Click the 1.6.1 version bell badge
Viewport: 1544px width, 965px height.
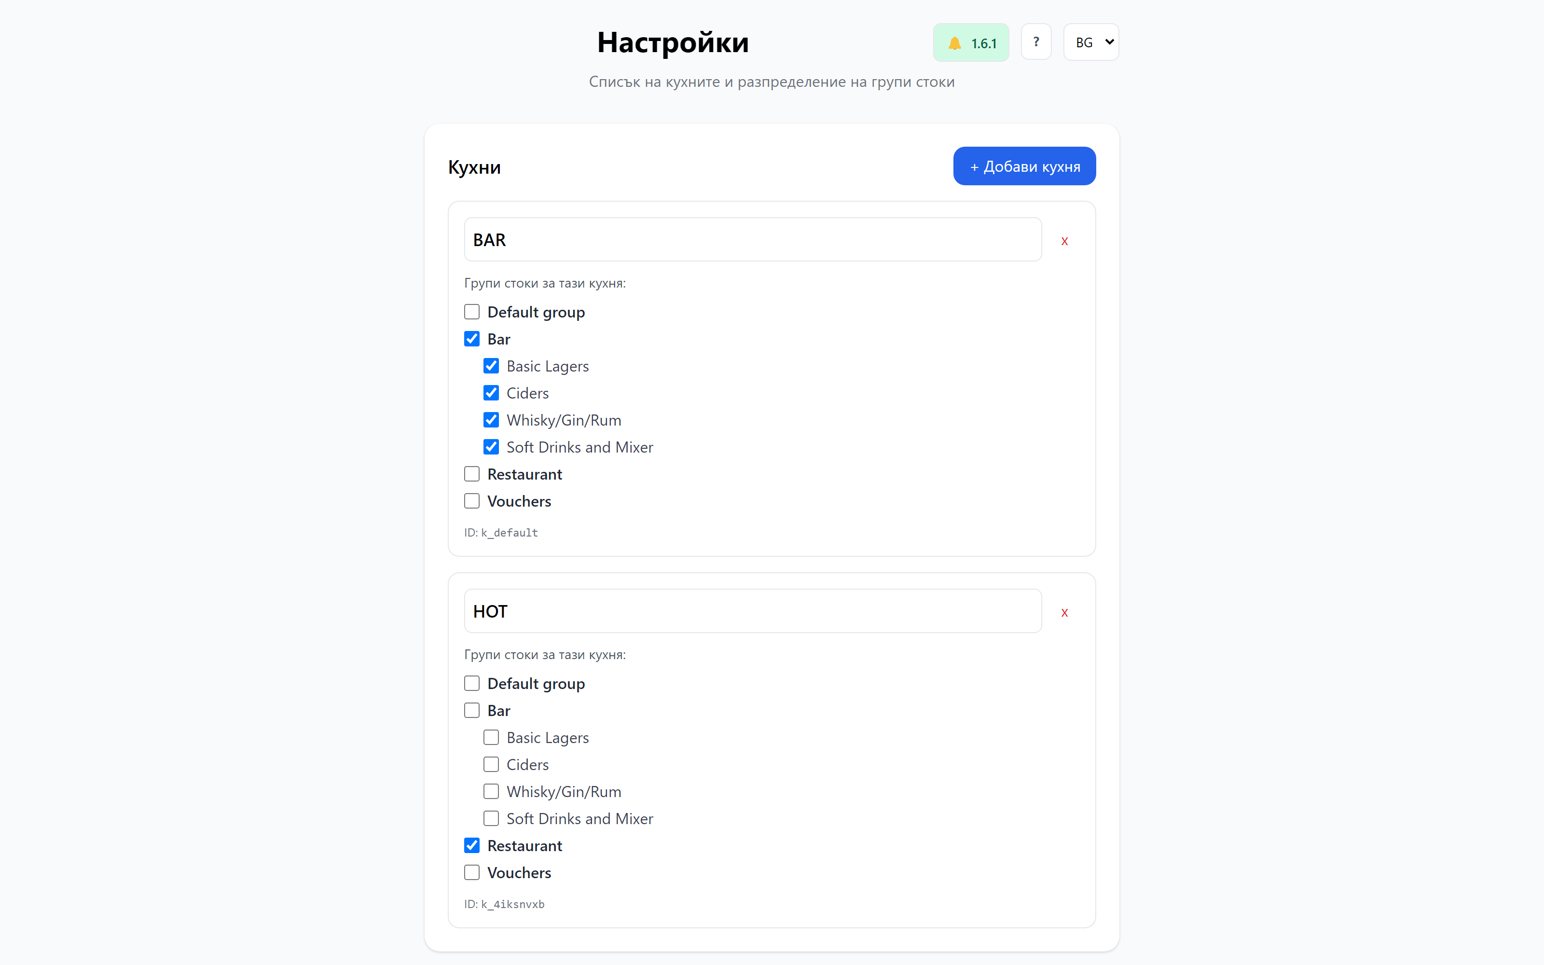(970, 43)
